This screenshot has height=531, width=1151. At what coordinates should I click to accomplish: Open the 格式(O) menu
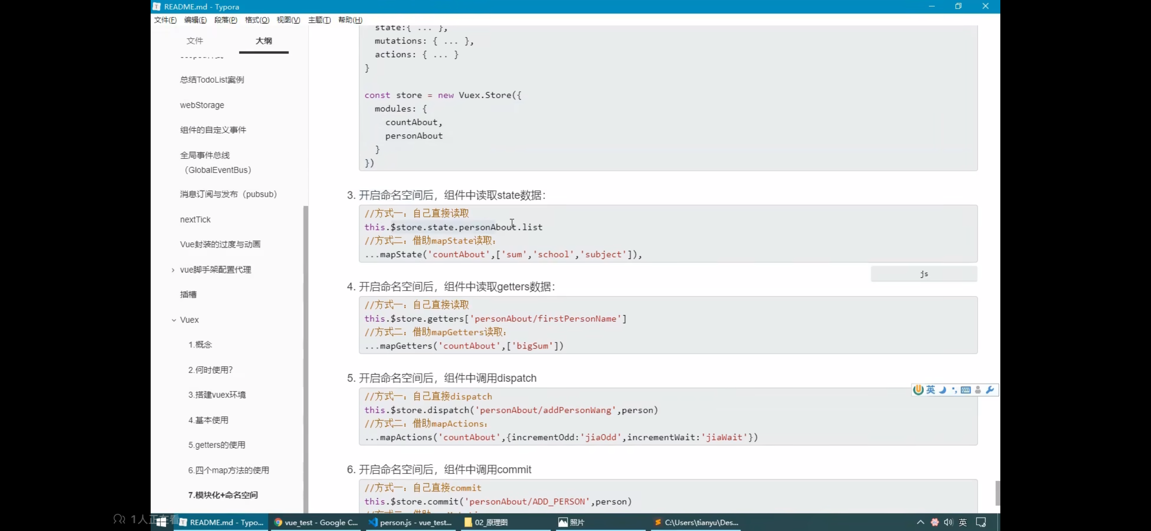[257, 20]
